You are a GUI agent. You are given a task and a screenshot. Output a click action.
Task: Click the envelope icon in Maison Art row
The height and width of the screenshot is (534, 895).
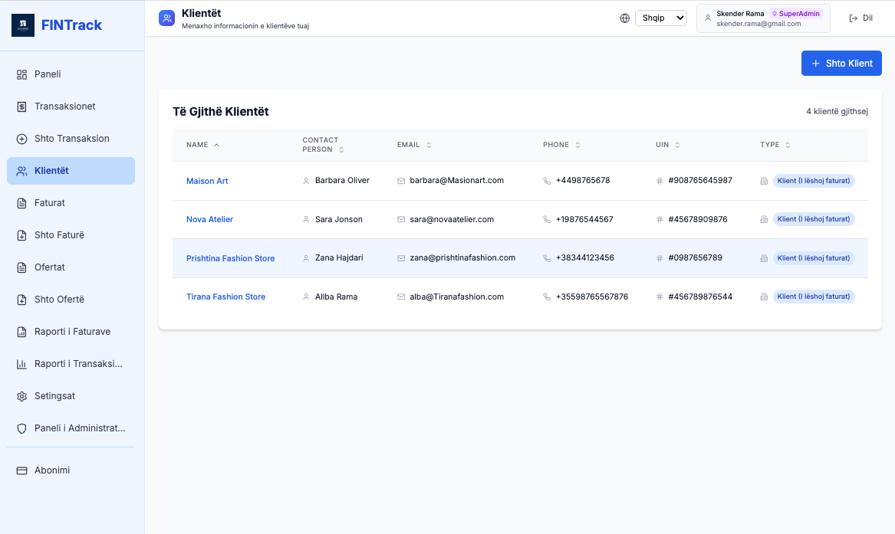click(401, 181)
